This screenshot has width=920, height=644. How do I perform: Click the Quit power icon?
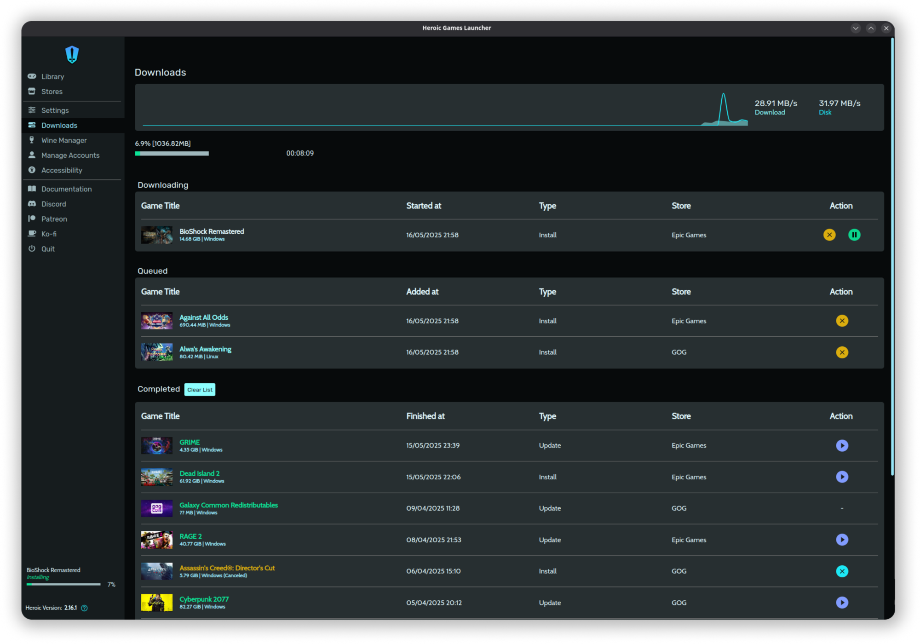pyautogui.click(x=32, y=249)
